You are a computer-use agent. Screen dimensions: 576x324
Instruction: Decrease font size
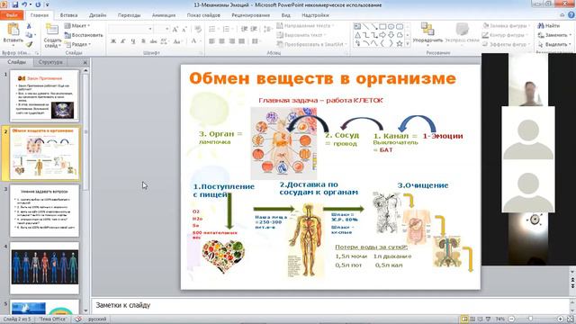(184, 29)
